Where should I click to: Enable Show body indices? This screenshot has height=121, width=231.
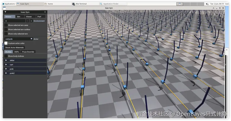pyautogui.click(x=6, y=56)
